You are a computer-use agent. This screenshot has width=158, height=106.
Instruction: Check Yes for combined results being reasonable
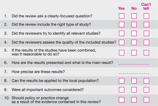(121, 52)
